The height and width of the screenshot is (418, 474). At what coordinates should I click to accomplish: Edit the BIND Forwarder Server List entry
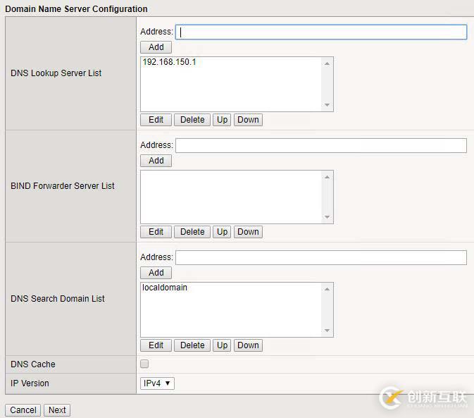[156, 232]
